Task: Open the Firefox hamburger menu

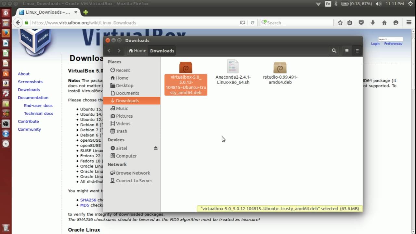Action: coord(409,23)
